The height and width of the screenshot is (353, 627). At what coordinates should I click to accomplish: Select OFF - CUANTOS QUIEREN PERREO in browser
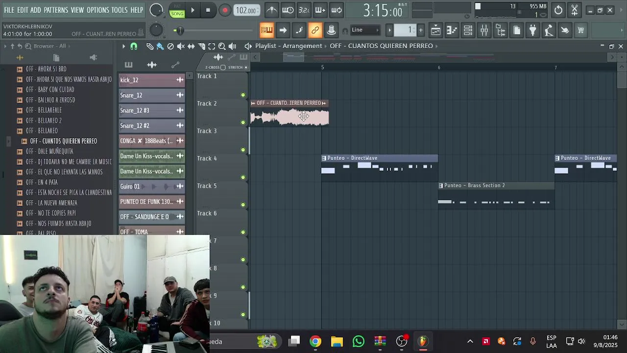coord(64,141)
